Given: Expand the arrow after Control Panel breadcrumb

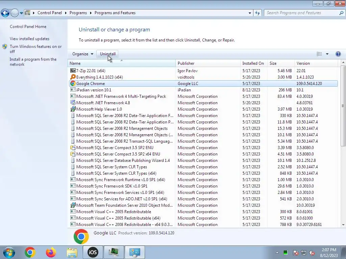Looking at the screenshot, I should pyautogui.click(x=66, y=13).
